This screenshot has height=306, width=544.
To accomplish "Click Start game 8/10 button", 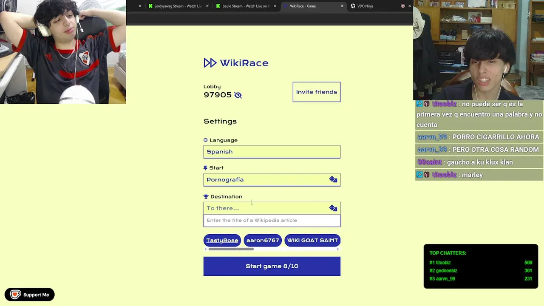I will 272,266.
